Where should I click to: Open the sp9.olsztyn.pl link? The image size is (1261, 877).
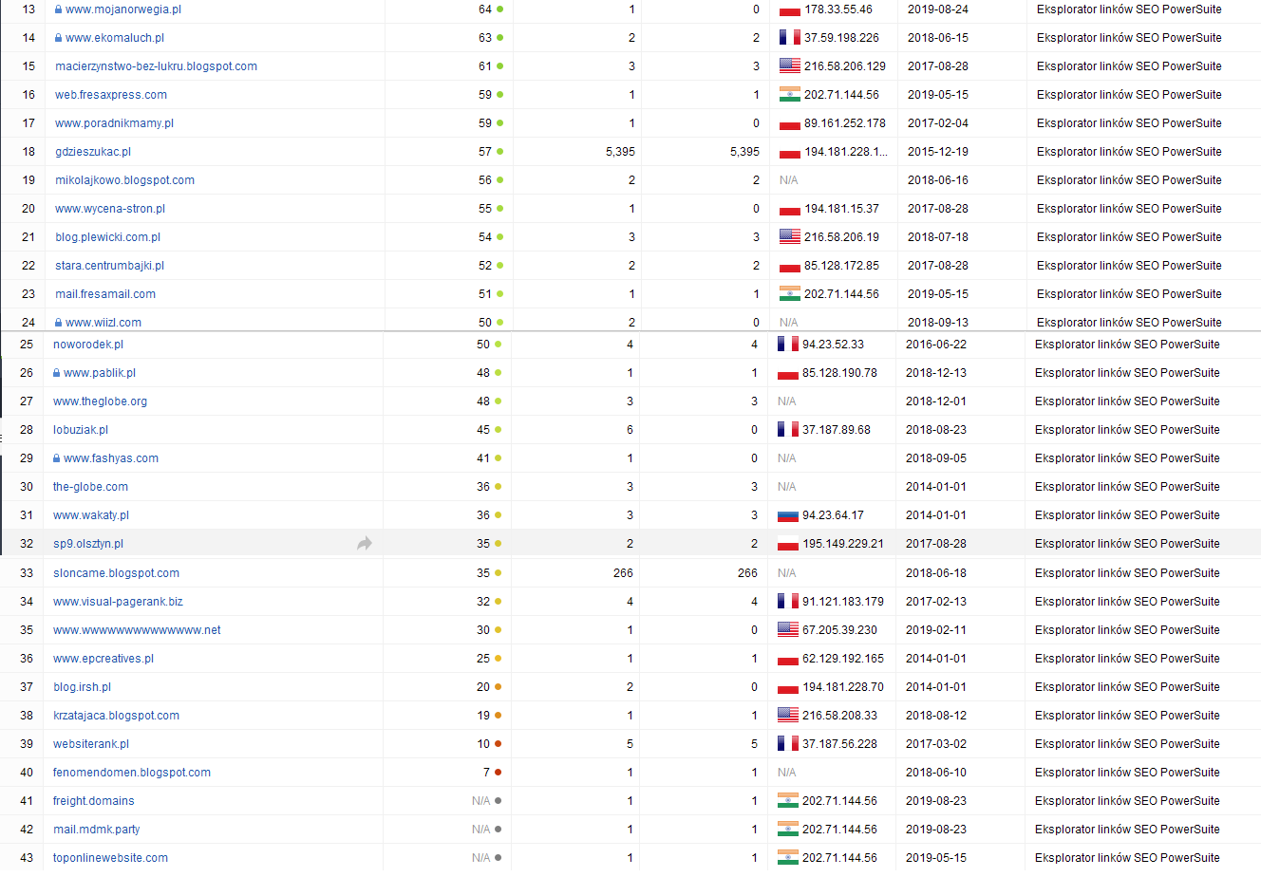click(x=88, y=544)
